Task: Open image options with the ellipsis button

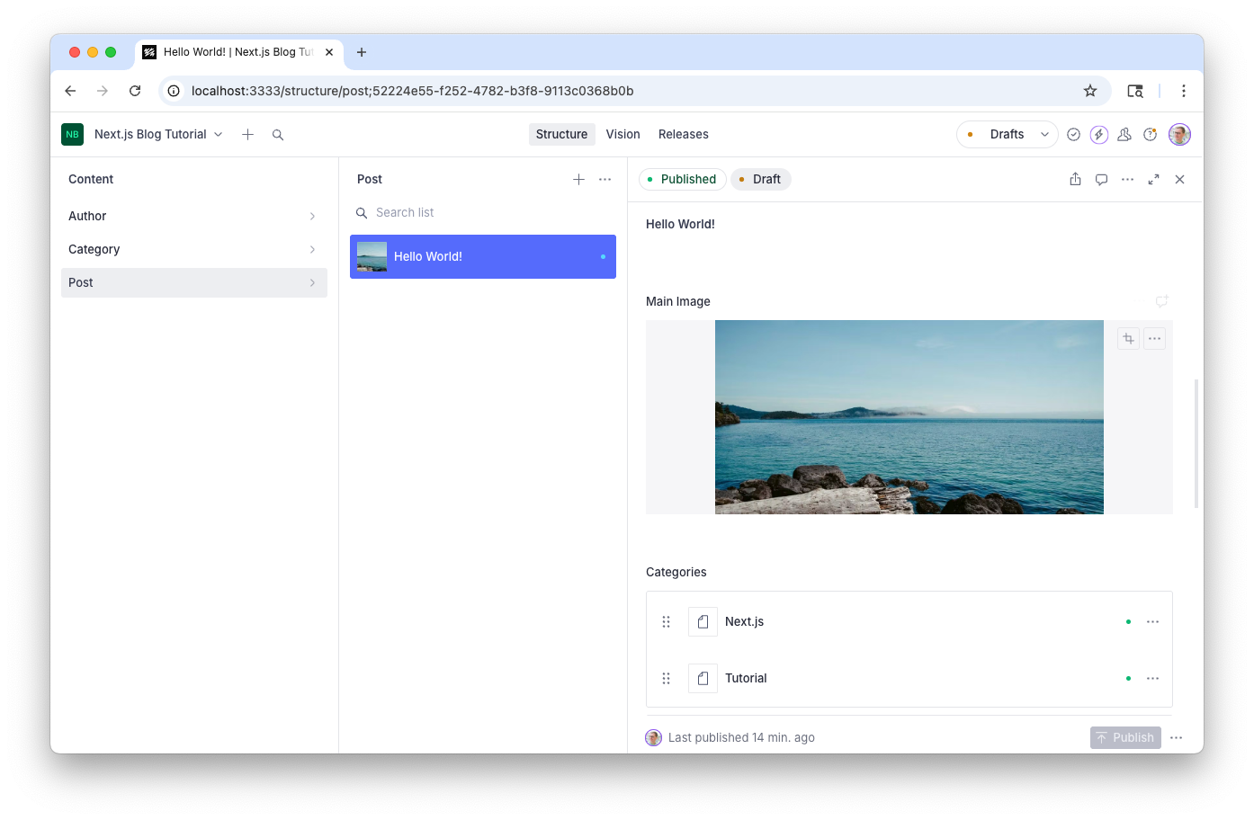Action: click(1154, 338)
